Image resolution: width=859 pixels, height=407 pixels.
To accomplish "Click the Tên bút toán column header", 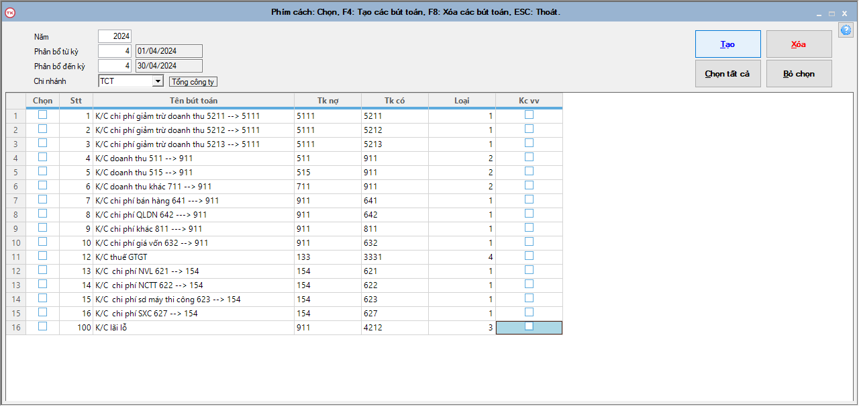I will point(193,101).
